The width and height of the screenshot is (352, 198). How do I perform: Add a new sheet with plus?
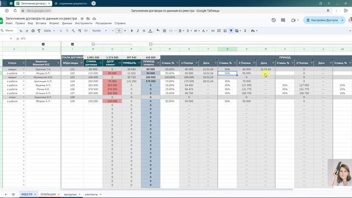[5, 194]
